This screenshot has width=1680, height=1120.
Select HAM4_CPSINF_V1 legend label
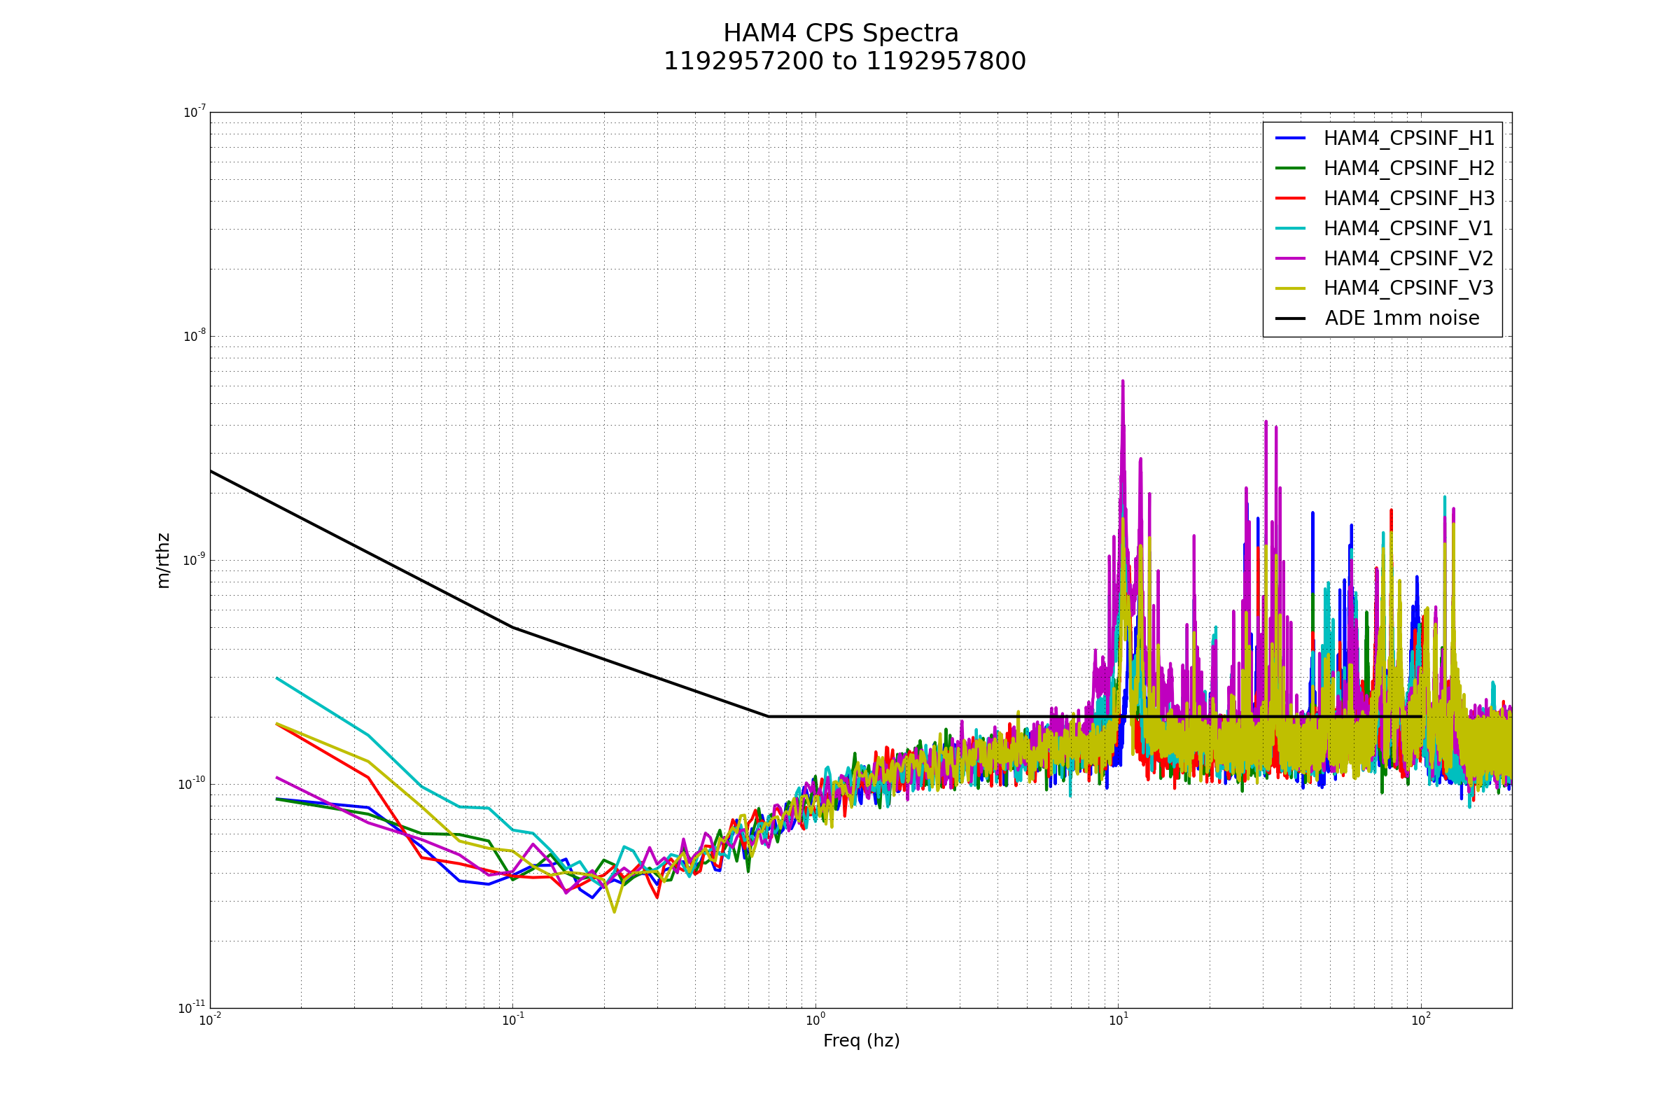click(x=1408, y=229)
